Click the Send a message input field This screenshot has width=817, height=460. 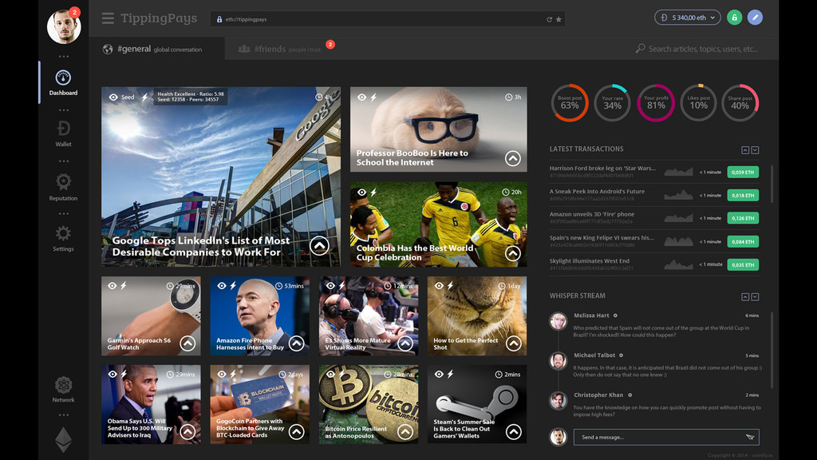[x=666, y=437]
